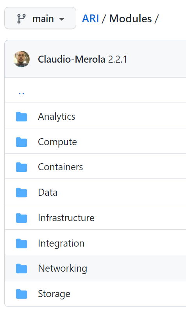The height and width of the screenshot is (319, 186).
Task: Open the Analytics folder
Action: (x=57, y=117)
